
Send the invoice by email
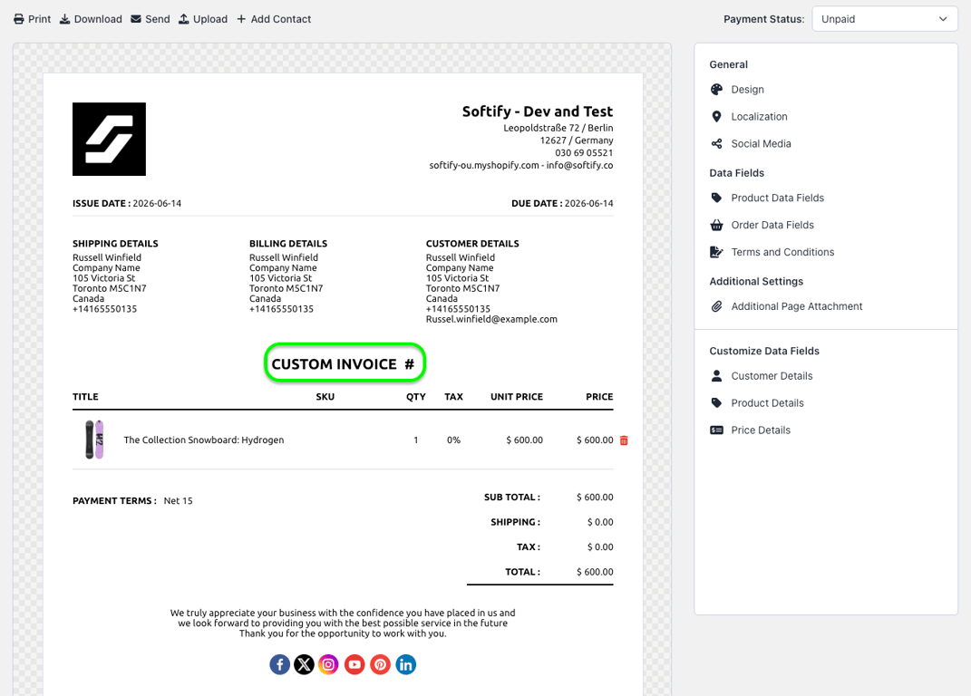click(150, 19)
